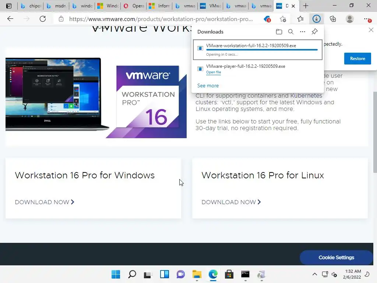The image size is (377, 283).
Task: Click the Restore button
Action: pyautogui.click(x=357, y=59)
